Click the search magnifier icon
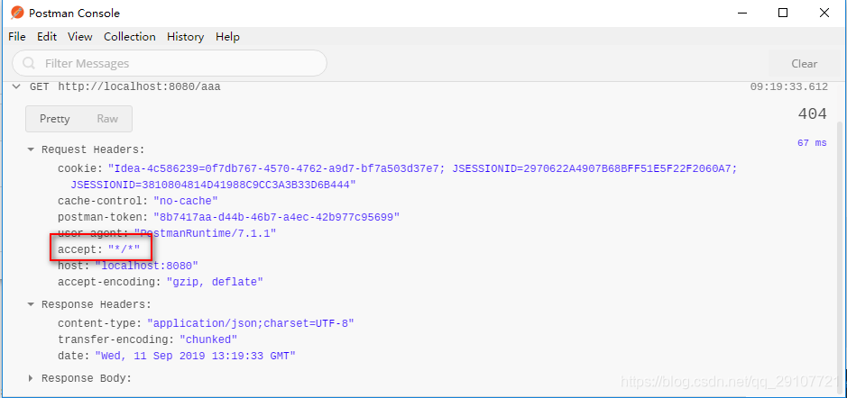 click(29, 64)
